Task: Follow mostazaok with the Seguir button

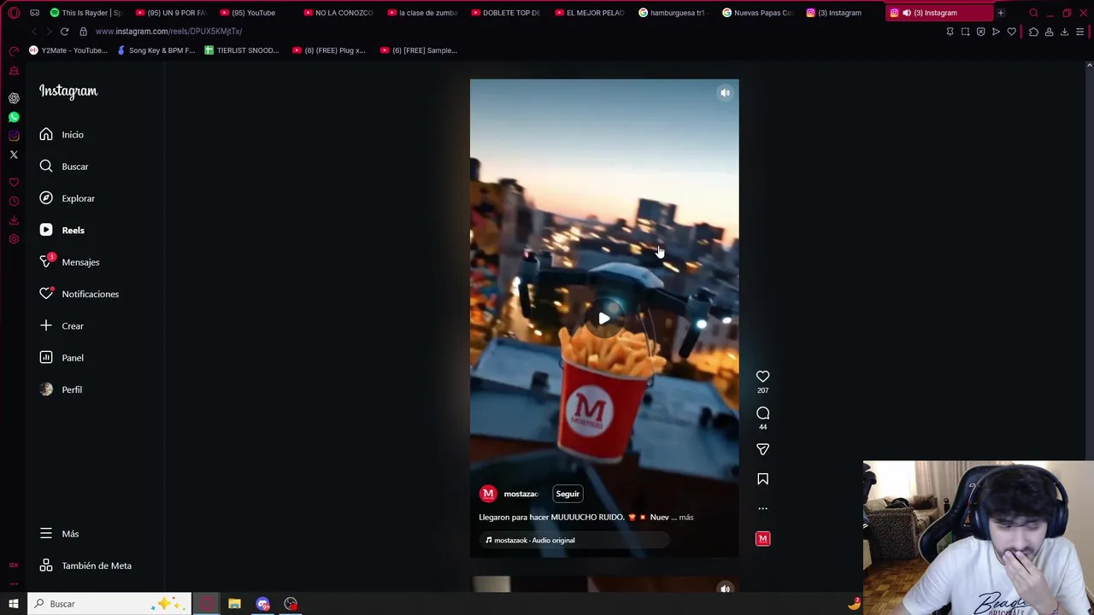Action: tap(568, 494)
